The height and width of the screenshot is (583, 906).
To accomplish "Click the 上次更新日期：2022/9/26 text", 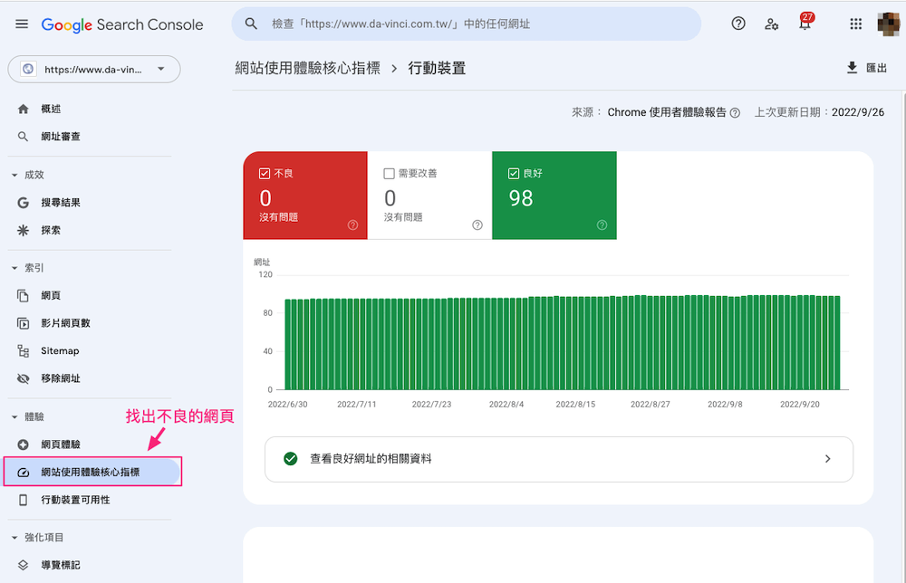I will click(x=819, y=112).
